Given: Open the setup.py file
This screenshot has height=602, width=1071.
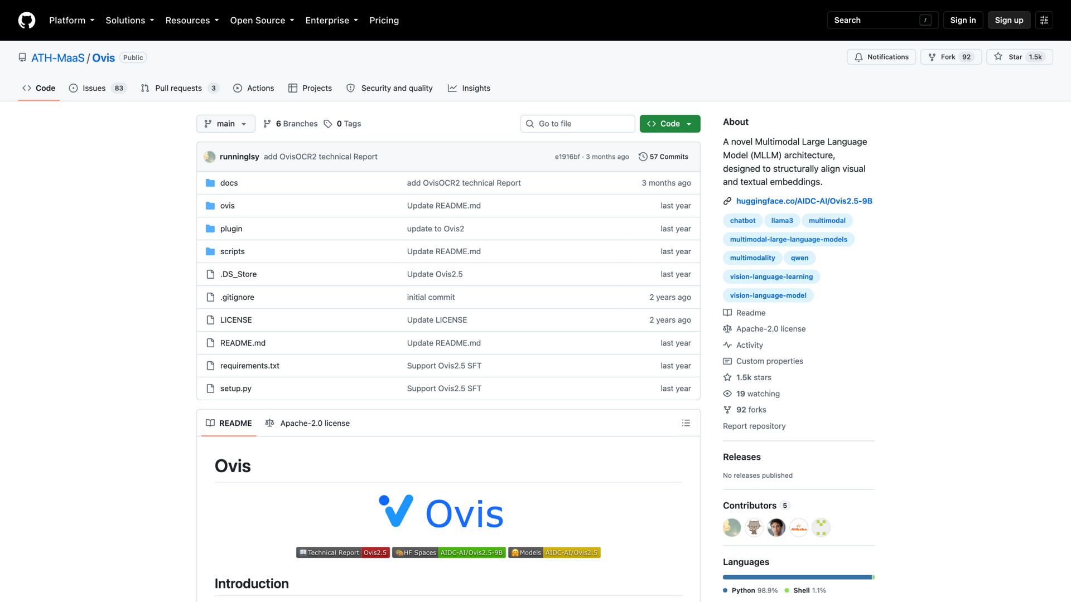Looking at the screenshot, I should click(x=235, y=389).
